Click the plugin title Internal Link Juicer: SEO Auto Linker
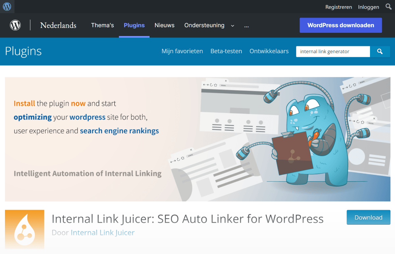Screen dimensions: 395x254 coord(188,219)
